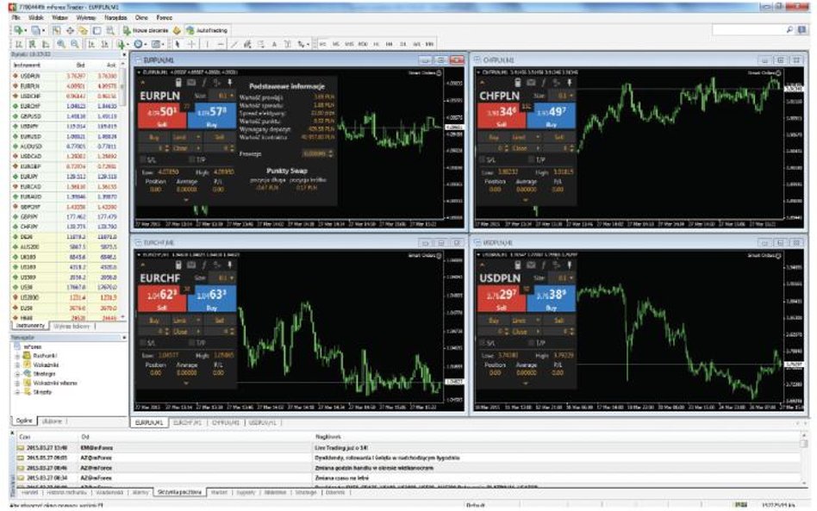Viewport: 817px width, 511px height.
Task: Open the Nowe zlecenie (New Order) icon
Action: pos(147,28)
